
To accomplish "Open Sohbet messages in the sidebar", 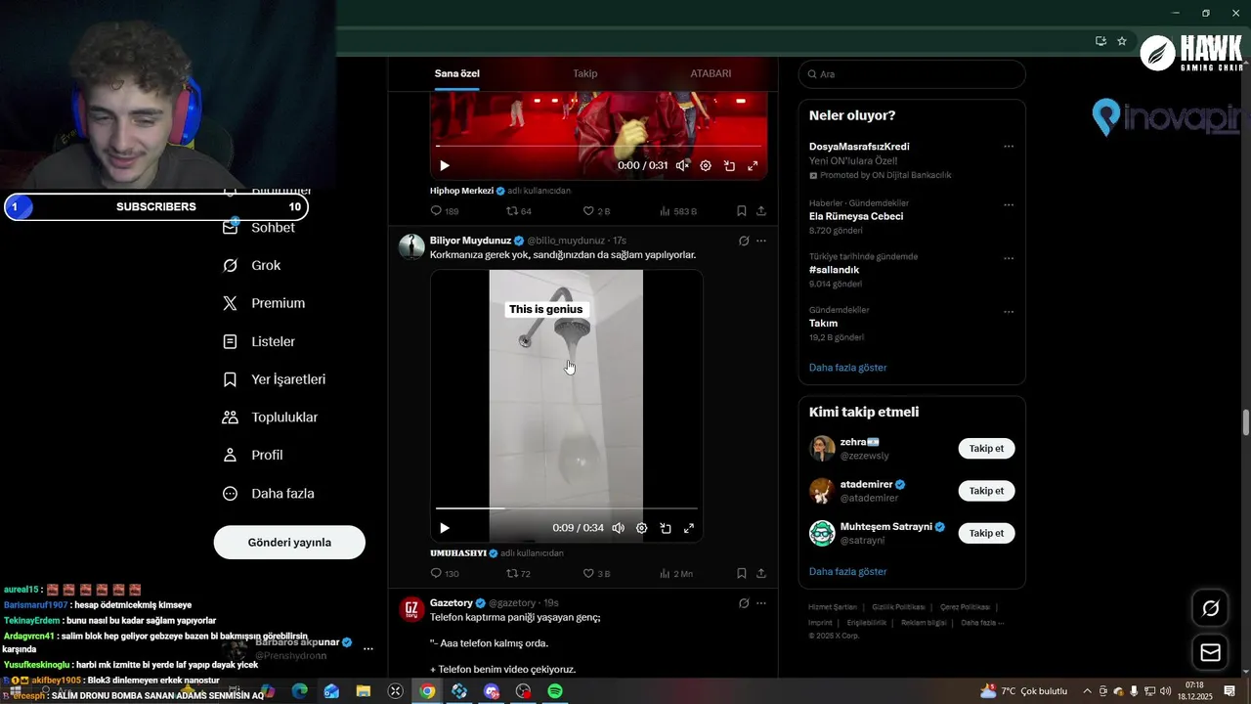I will click(259, 228).
